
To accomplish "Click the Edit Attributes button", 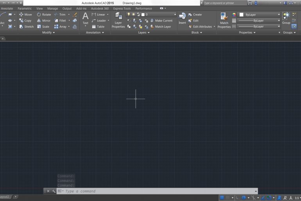I will [x=202, y=27].
